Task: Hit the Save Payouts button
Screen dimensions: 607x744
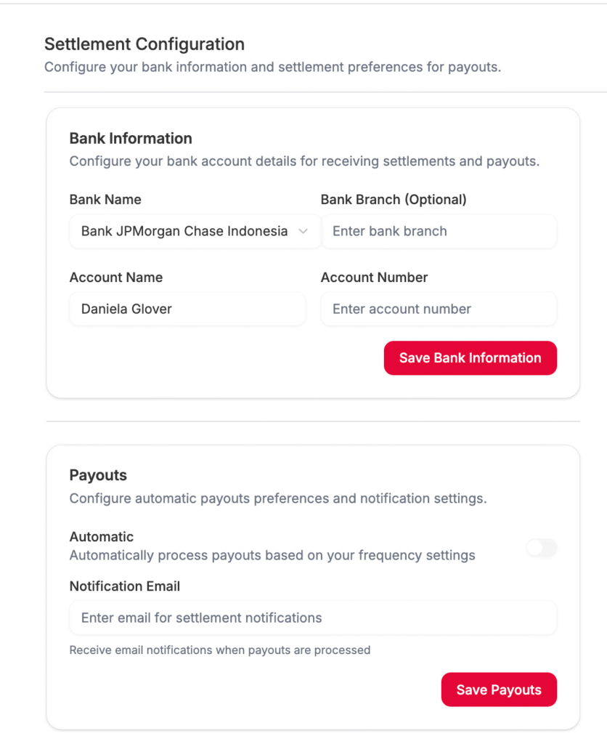Action: pyautogui.click(x=499, y=690)
